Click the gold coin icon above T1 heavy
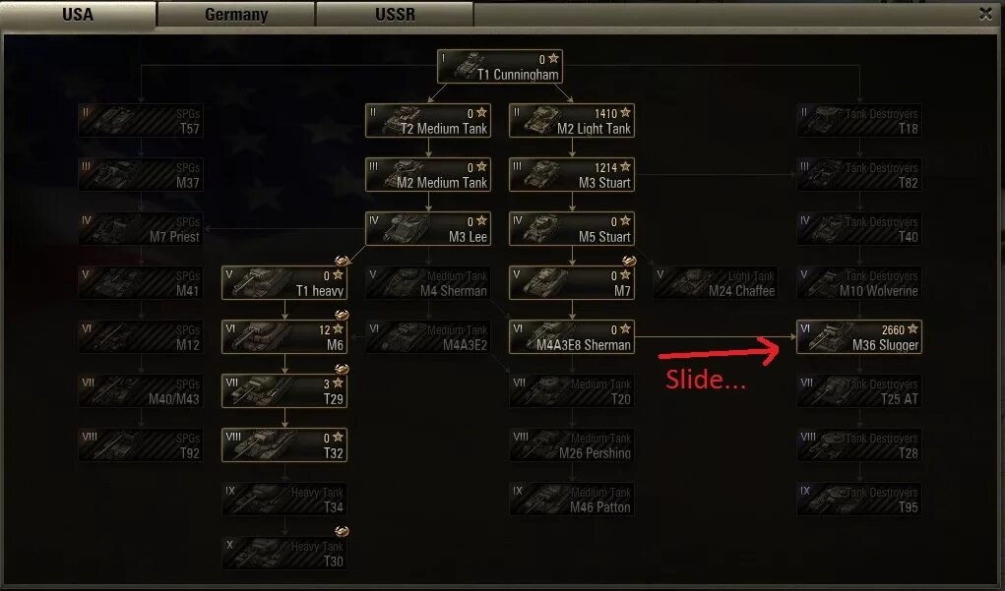The height and width of the screenshot is (591, 1005). (342, 261)
